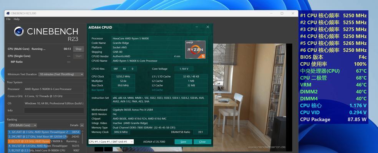
Task: Click the OS Windows 10 field in Cinebench
Action: [x=54, y=103]
